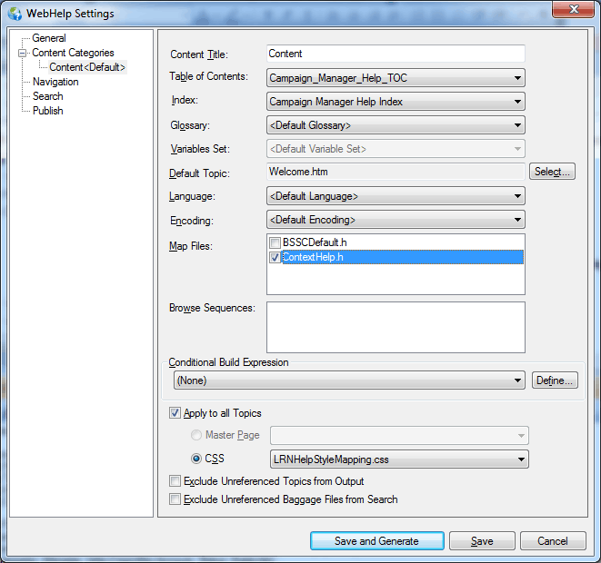Image resolution: width=601 pixels, height=563 pixels.
Task: Click Save and Generate button
Action: click(x=377, y=541)
